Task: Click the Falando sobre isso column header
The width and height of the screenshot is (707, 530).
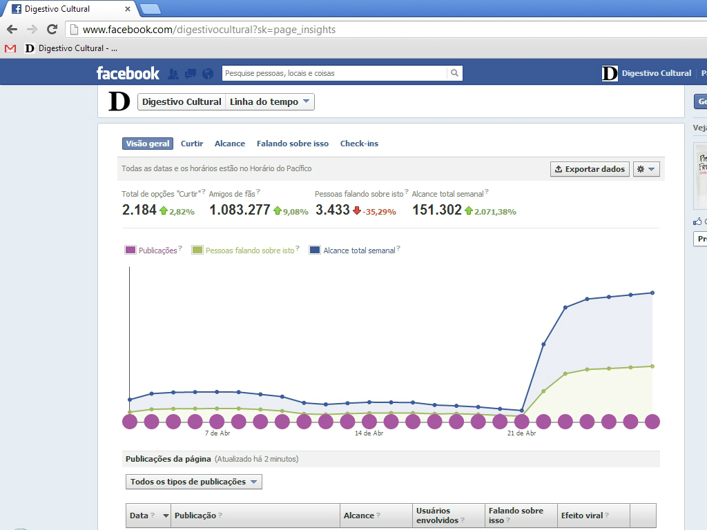Action: point(521,516)
